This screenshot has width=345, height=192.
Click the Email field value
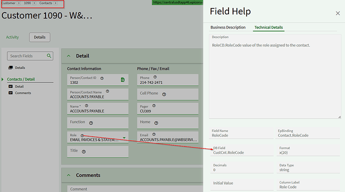168,140
